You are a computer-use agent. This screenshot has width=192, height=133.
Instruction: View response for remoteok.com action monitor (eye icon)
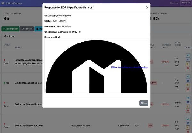point(188,55)
